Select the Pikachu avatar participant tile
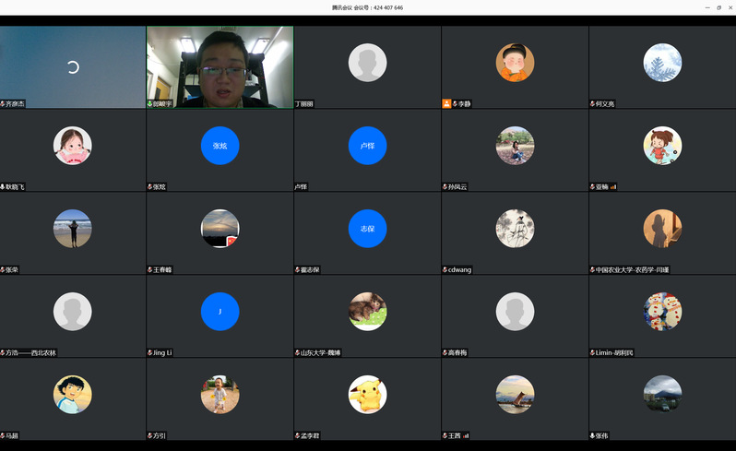This screenshot has height=451, width=736. click(367, 394)
